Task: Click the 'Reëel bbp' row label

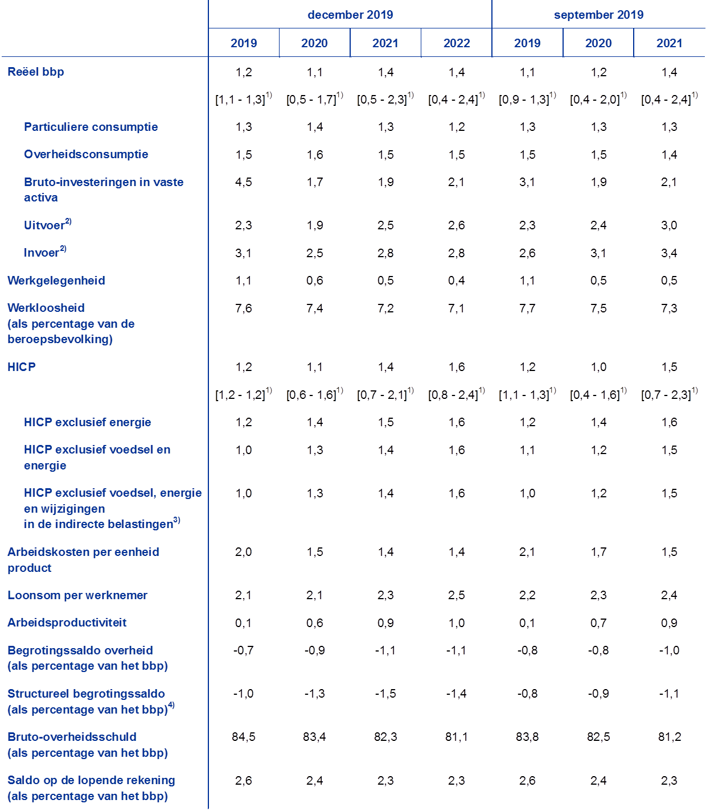Action: point(36,72)
